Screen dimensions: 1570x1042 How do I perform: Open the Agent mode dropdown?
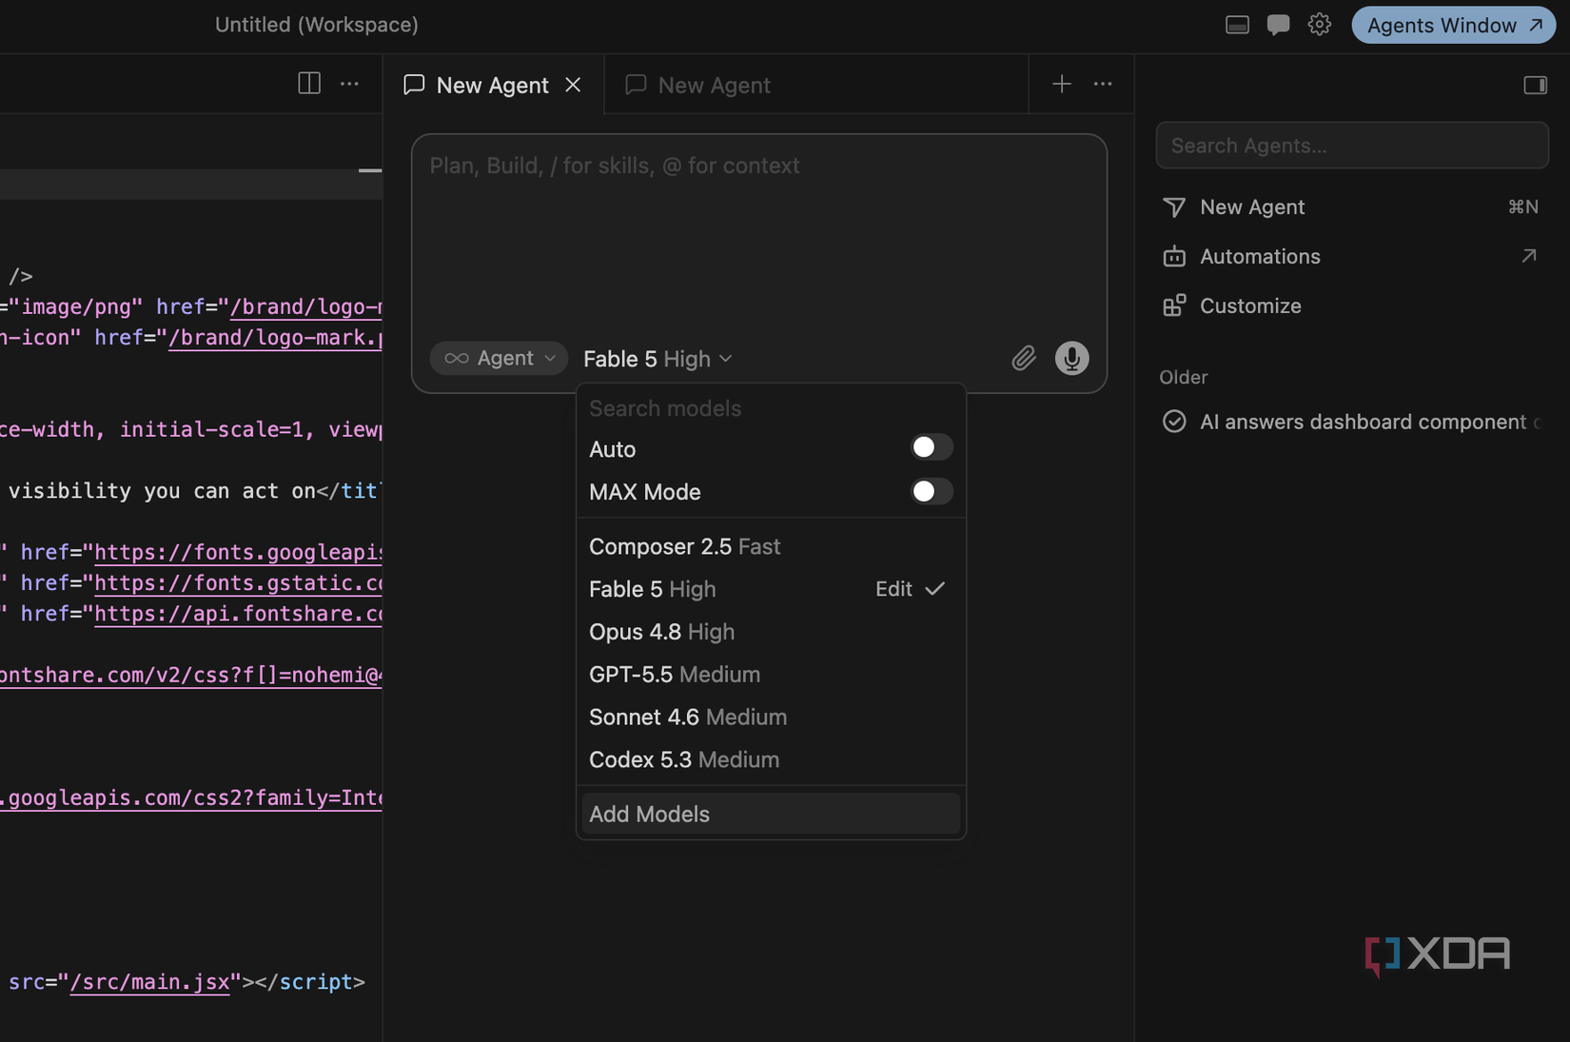point(499,359)
